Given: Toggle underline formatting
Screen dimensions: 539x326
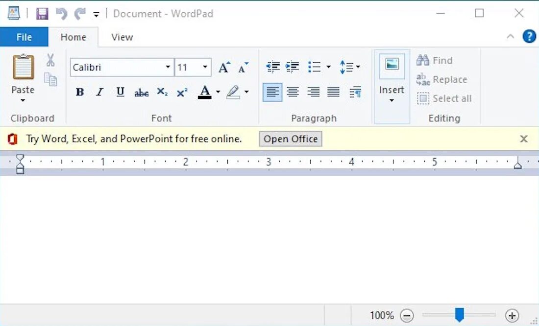Looking at the screenshot, I should (x=121, y=92).
